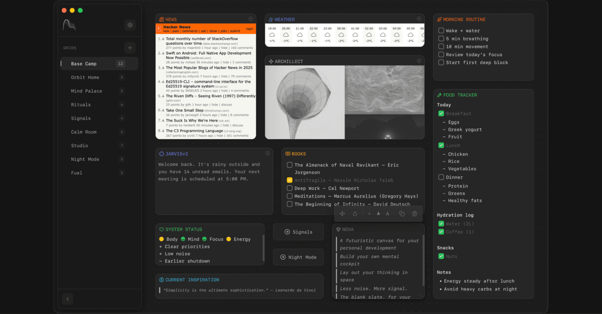Open the Orbit Home grid

[x=99, y=77]
